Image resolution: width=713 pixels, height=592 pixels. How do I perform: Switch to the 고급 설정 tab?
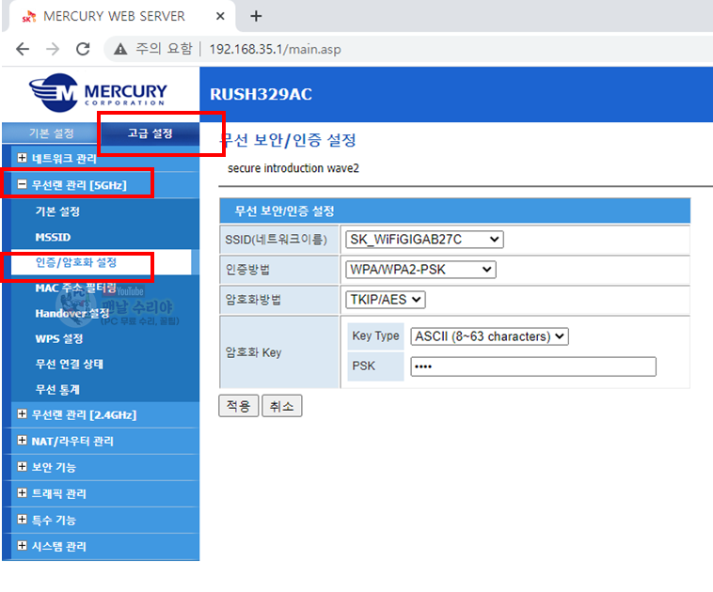151,133
